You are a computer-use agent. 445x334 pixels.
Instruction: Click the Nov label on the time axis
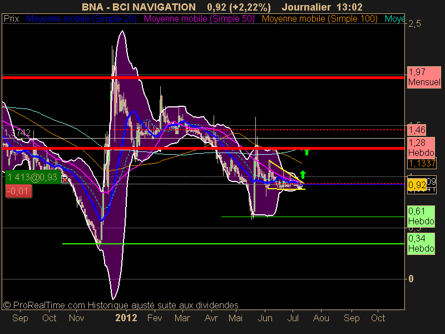pyautogui.click(x=76, y=318)
